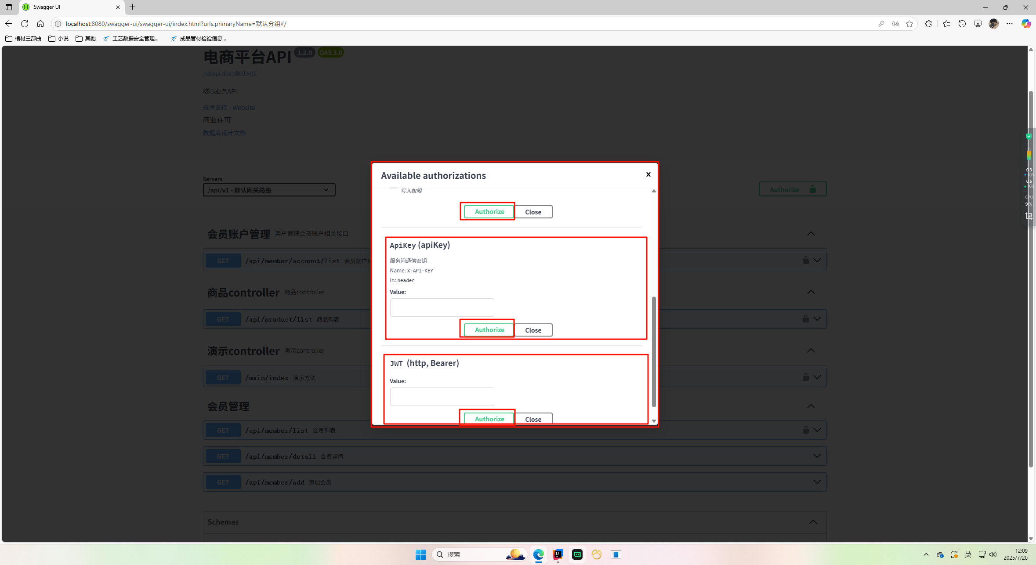Open IntelliJ IDEA from the taskbar
The image size is (1036, 565).
point(557,554)
